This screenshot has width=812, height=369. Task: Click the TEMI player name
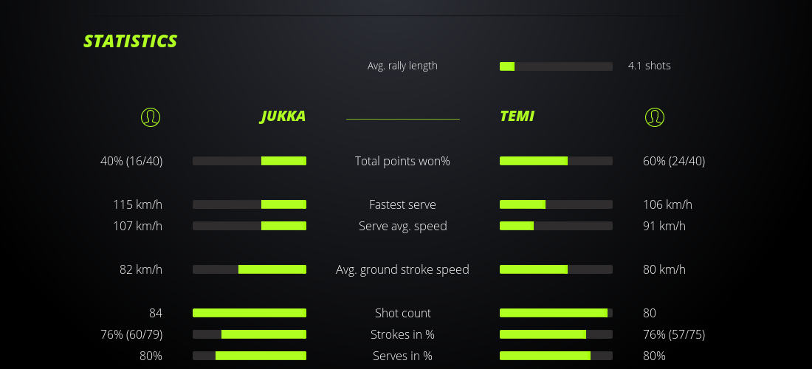pyautogui.click(x=517, y=117)
